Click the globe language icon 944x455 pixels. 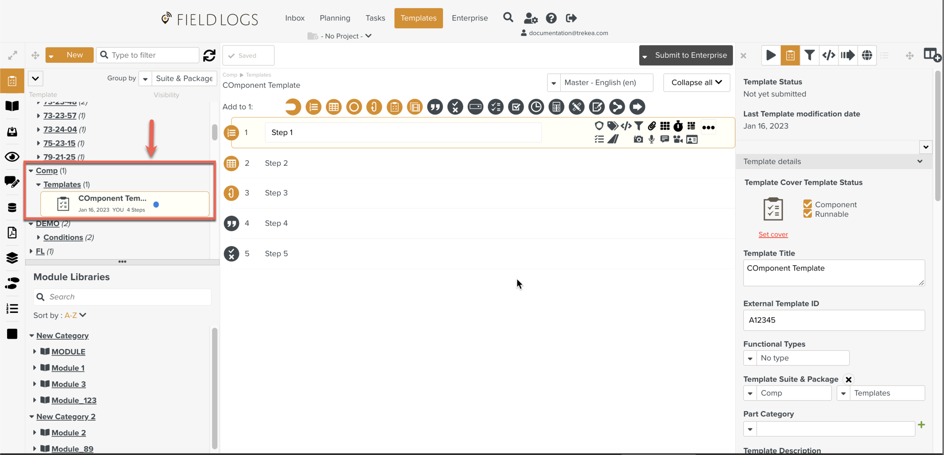pyautogui.click(x=867, y=56)
